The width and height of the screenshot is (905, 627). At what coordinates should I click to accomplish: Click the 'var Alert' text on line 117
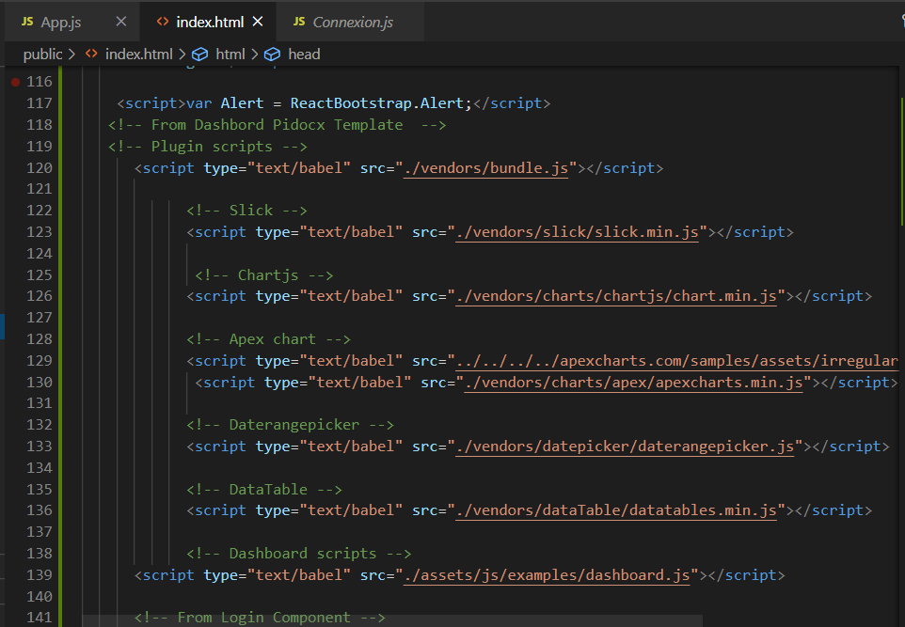point(225,103)
